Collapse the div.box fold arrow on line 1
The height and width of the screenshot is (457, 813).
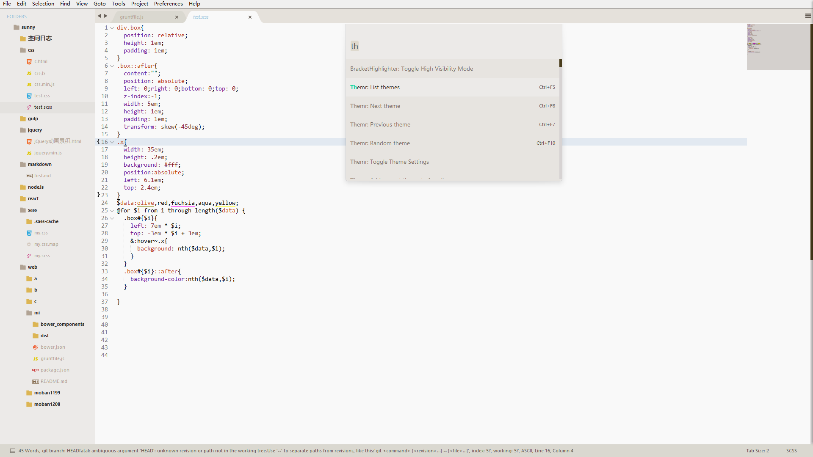tap(112, 28)
